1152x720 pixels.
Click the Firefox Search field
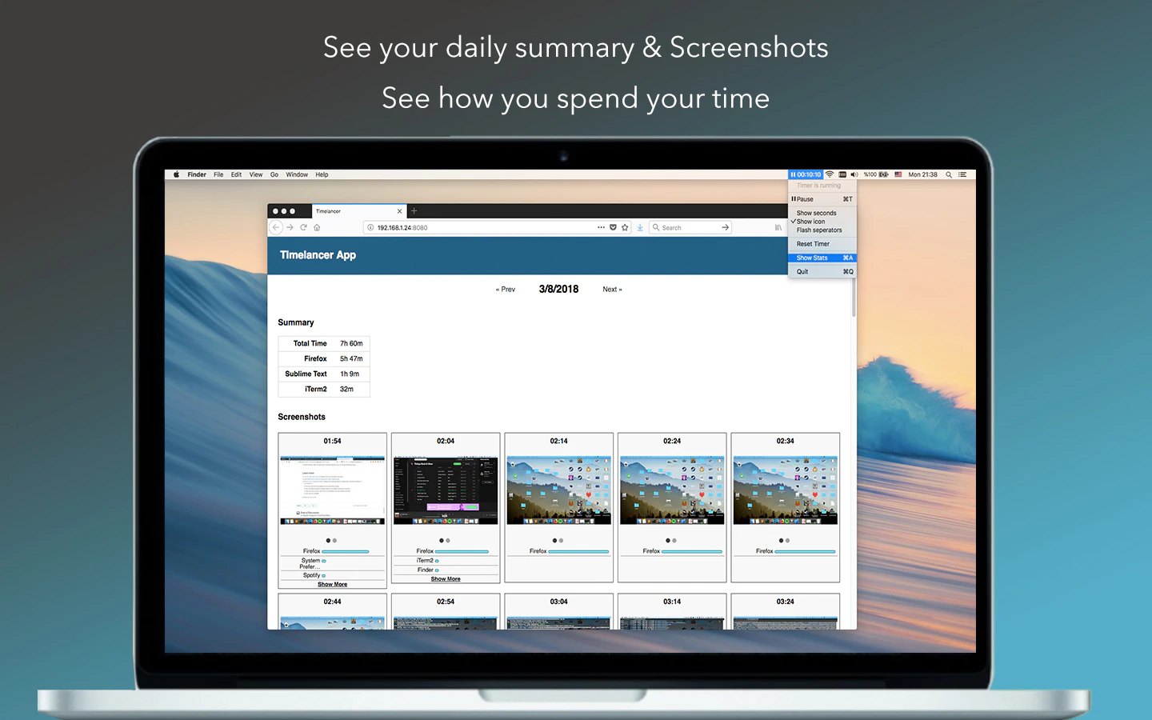point(690,227)
